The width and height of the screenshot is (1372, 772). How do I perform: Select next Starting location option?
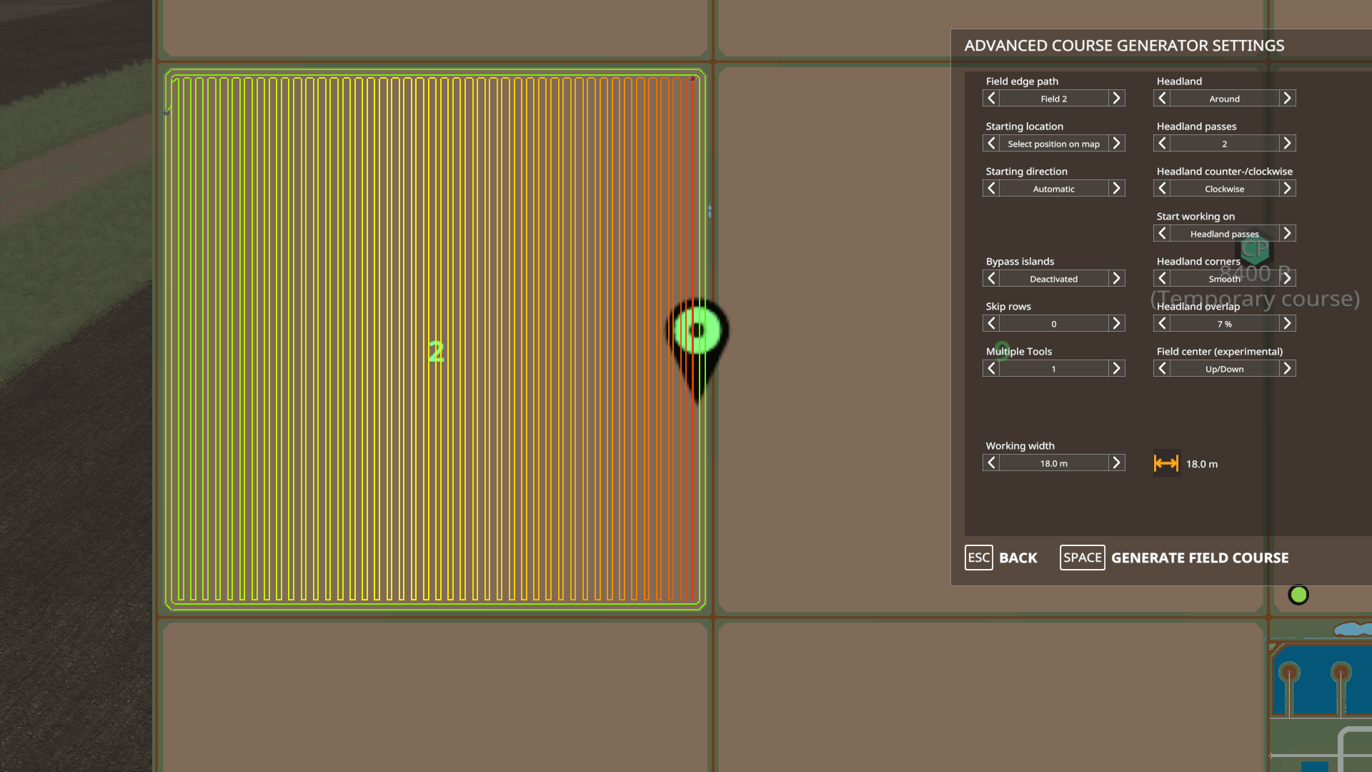pyautogui.click(x=1117, y=144)
